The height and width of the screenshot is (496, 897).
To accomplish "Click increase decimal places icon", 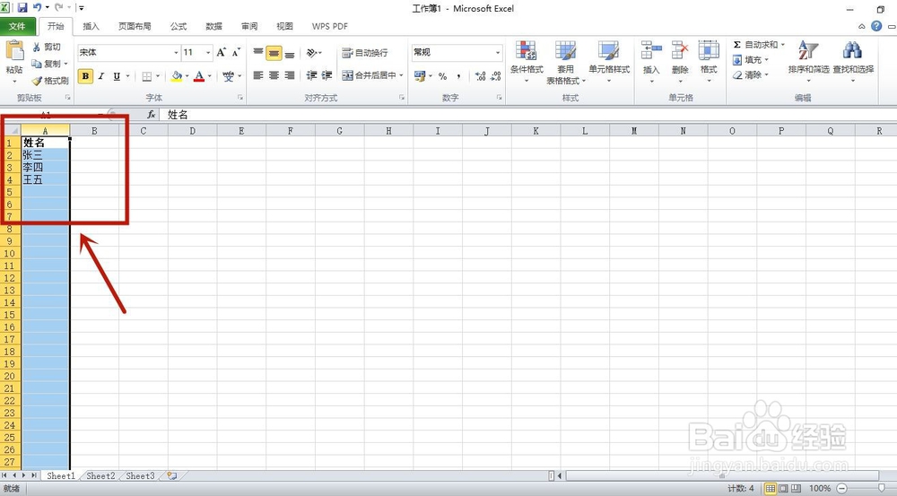I will tap(481, 75).
